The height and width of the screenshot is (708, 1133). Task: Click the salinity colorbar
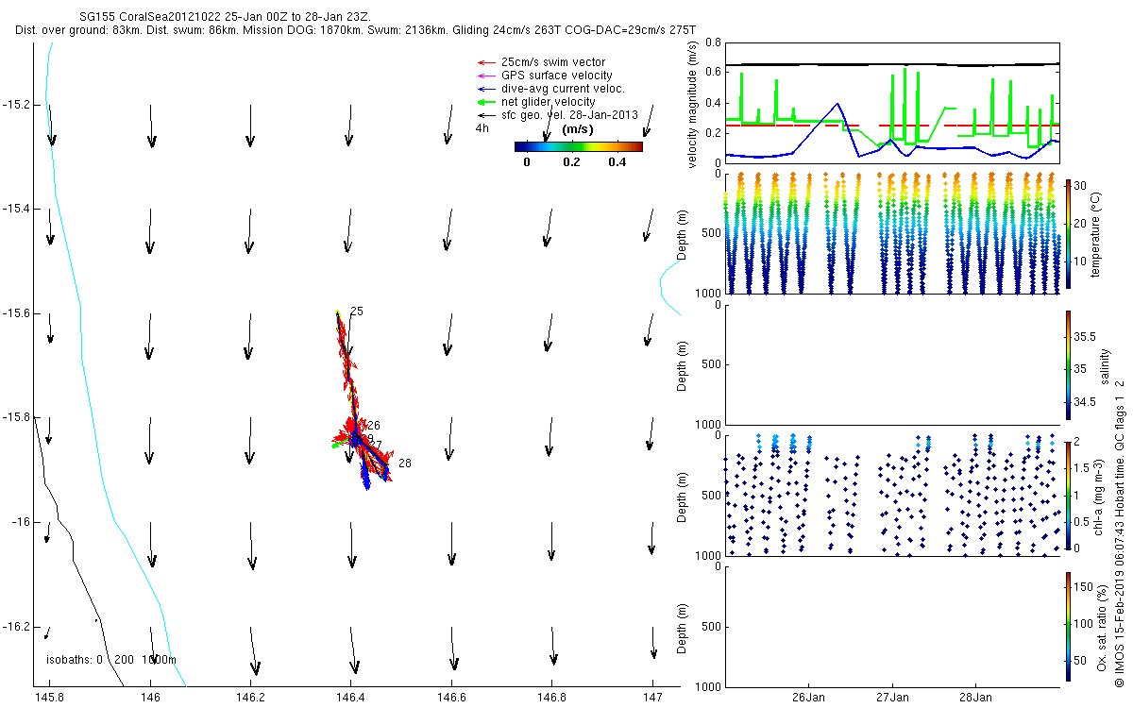pyautogui.click(x=1068, y=364)
